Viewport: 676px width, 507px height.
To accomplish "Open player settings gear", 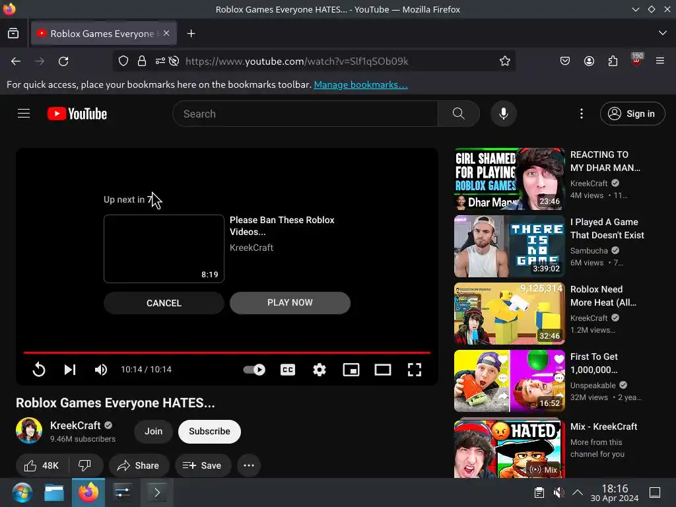I will pos(320,370).
